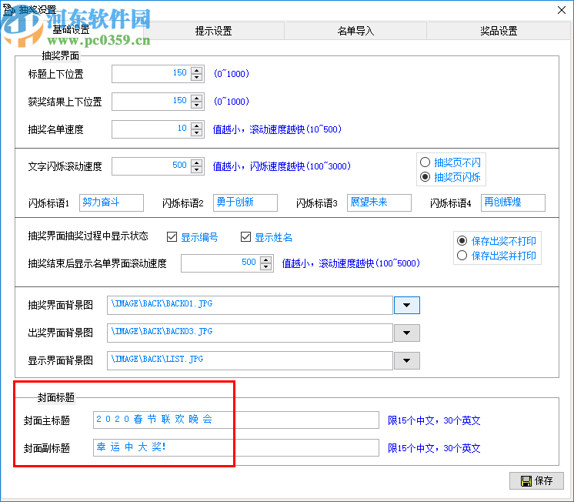574x502 pixels.
Task: Toggle the 显示姓名 checkbox
Action: [x=266, y=237]
